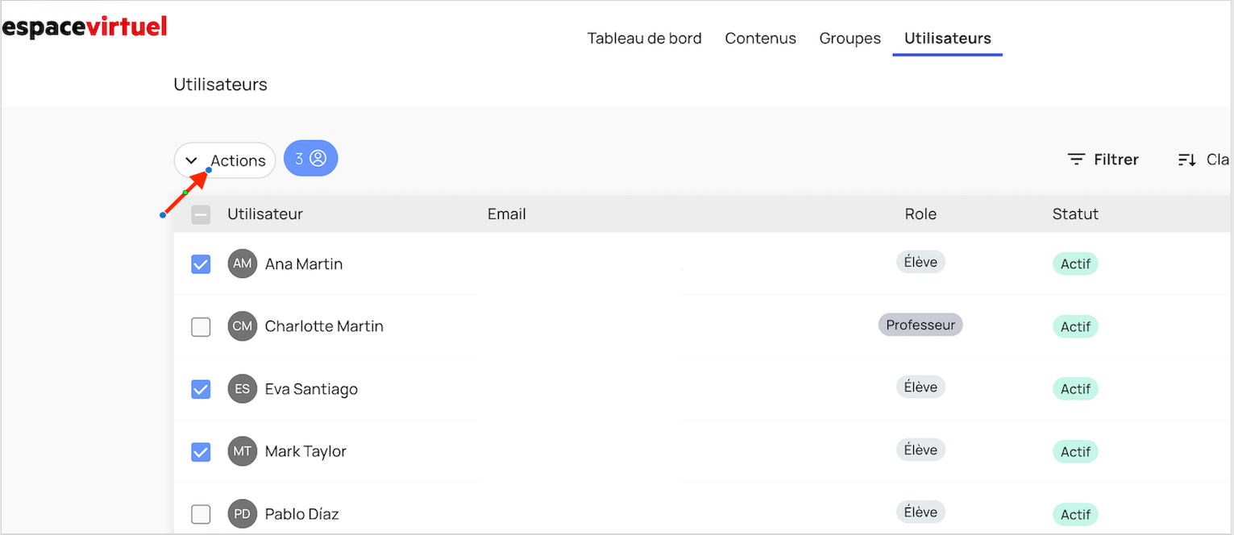Expand the Actions dropdown
Viewport: 1234px width, 535px height.
point(225,160)
